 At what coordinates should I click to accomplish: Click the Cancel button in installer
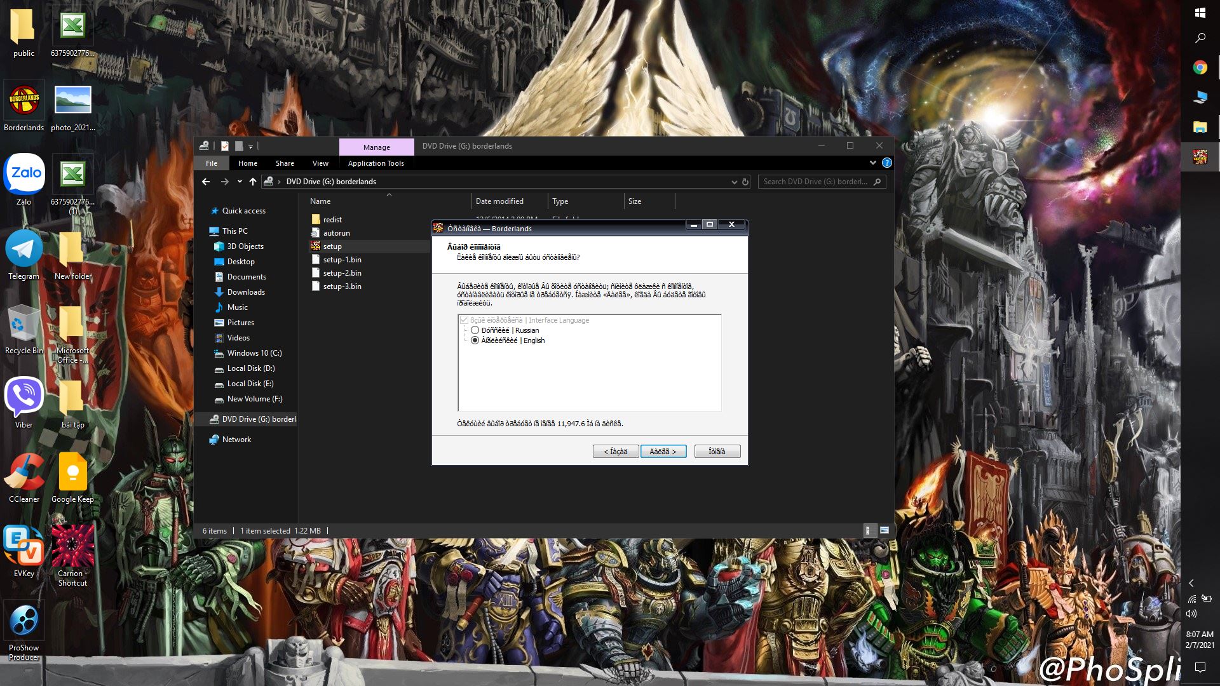715,450
